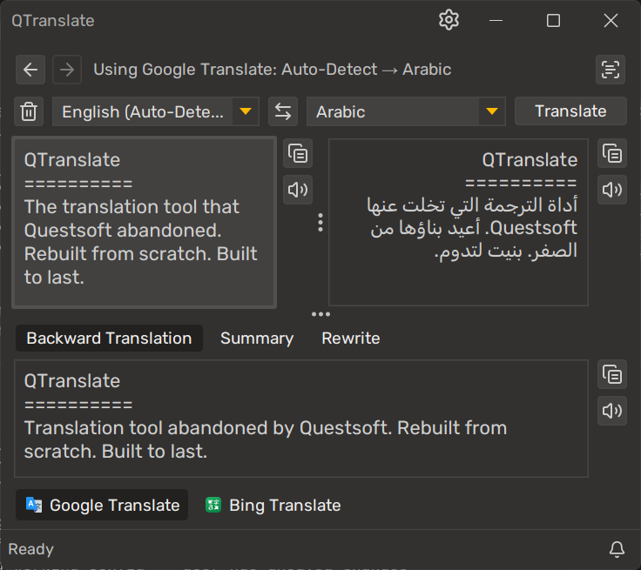Click the vertical dots splitter handle
Image resolution: width=641 pixels, height=570 pixels.
(x=320, y=223)
